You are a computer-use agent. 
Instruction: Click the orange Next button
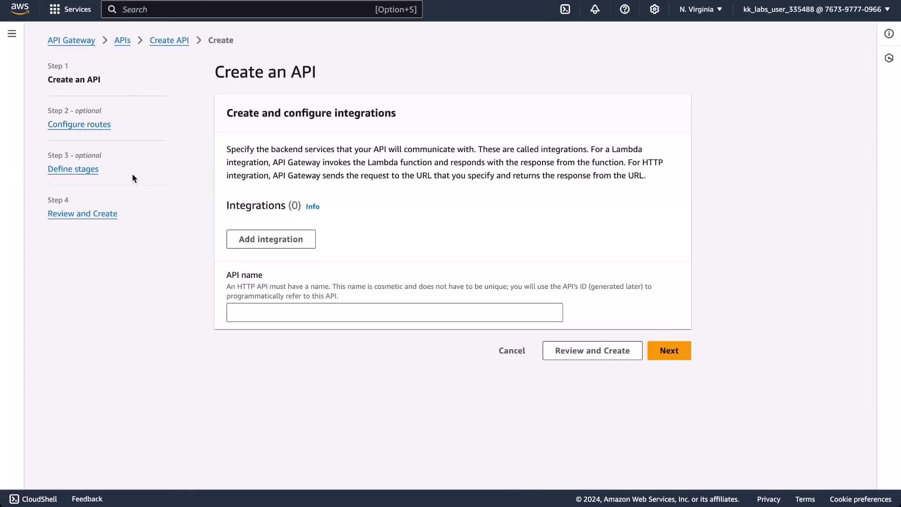coord(669,351)
